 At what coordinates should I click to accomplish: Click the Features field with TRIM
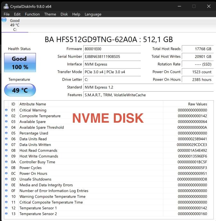tap(148, 95)
